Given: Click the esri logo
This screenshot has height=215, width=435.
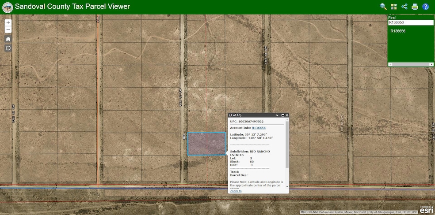Looking at the screenshot, I should pyautogui.click(x=426, y=210).
